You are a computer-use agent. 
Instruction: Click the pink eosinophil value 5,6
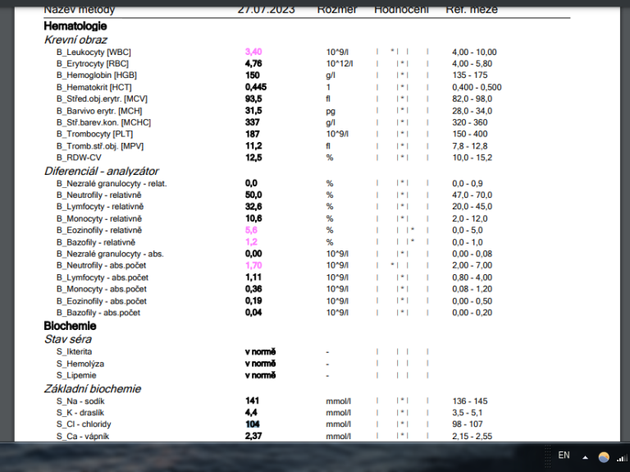coord(252,231)
